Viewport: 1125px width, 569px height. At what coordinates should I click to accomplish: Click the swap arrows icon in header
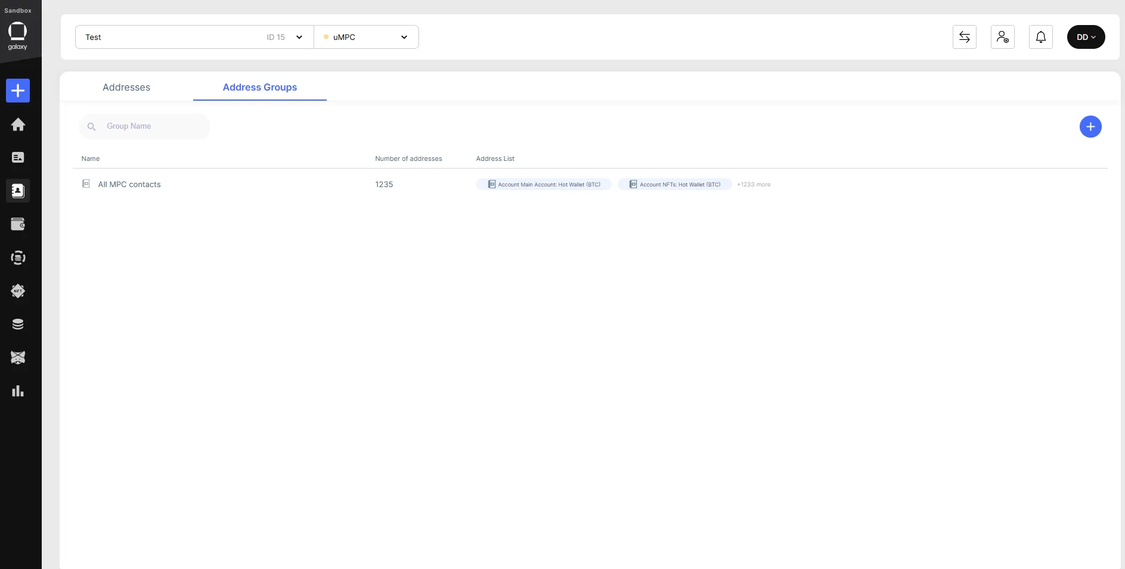click(x=965, y=37)
